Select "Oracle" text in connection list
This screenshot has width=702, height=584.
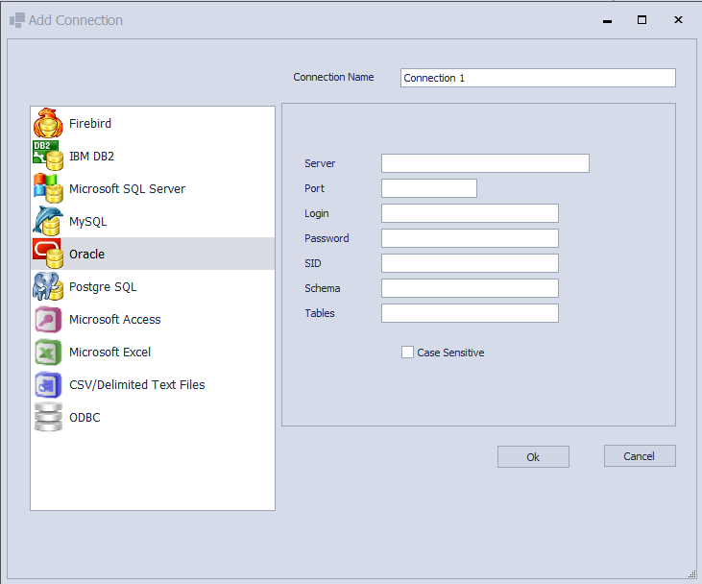86,255
